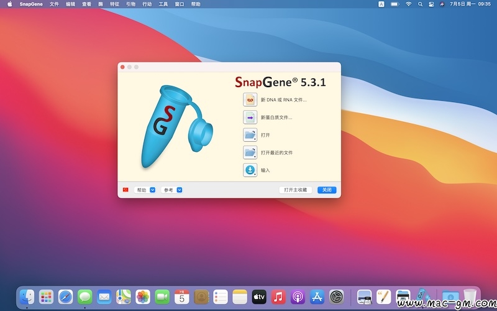
Task: Click the blue import icon beside 输入
Action: pyautogui.click(x=250, y=170)
